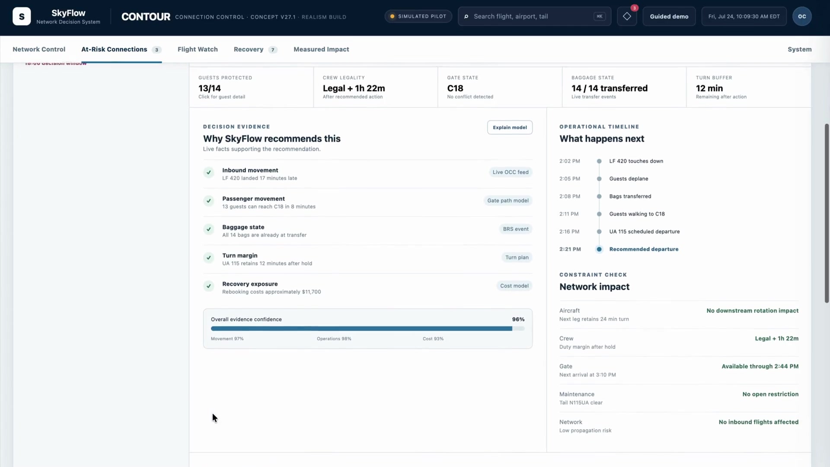Click the Live OCC feed tag
830x467 pixels.
(510, 172)
